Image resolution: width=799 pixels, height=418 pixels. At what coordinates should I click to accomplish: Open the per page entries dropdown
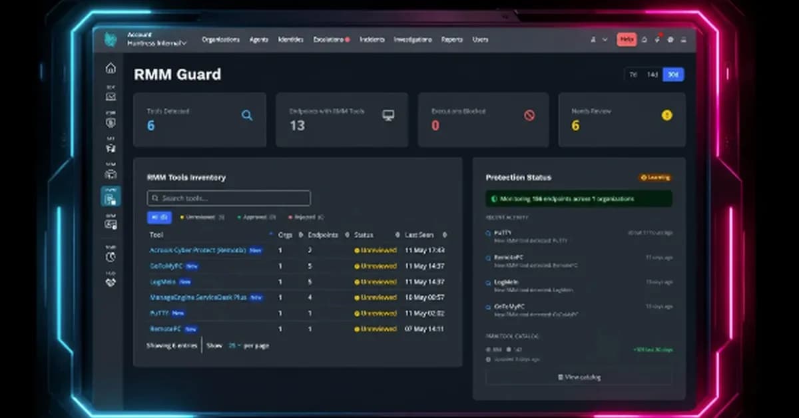coord(234,345)
